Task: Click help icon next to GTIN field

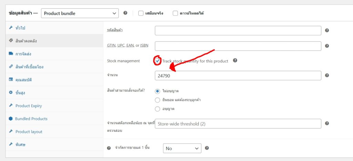Action: coord(327,46)
